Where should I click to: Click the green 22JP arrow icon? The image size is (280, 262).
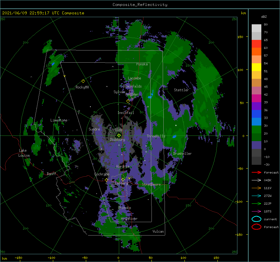(x=256, y=203)
